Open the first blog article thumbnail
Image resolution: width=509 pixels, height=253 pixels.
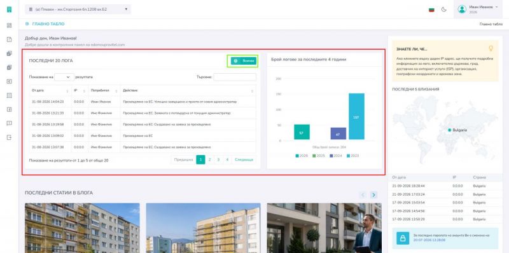point(83,228)
